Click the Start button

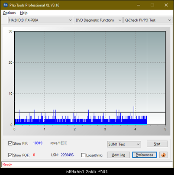[157, 144]
